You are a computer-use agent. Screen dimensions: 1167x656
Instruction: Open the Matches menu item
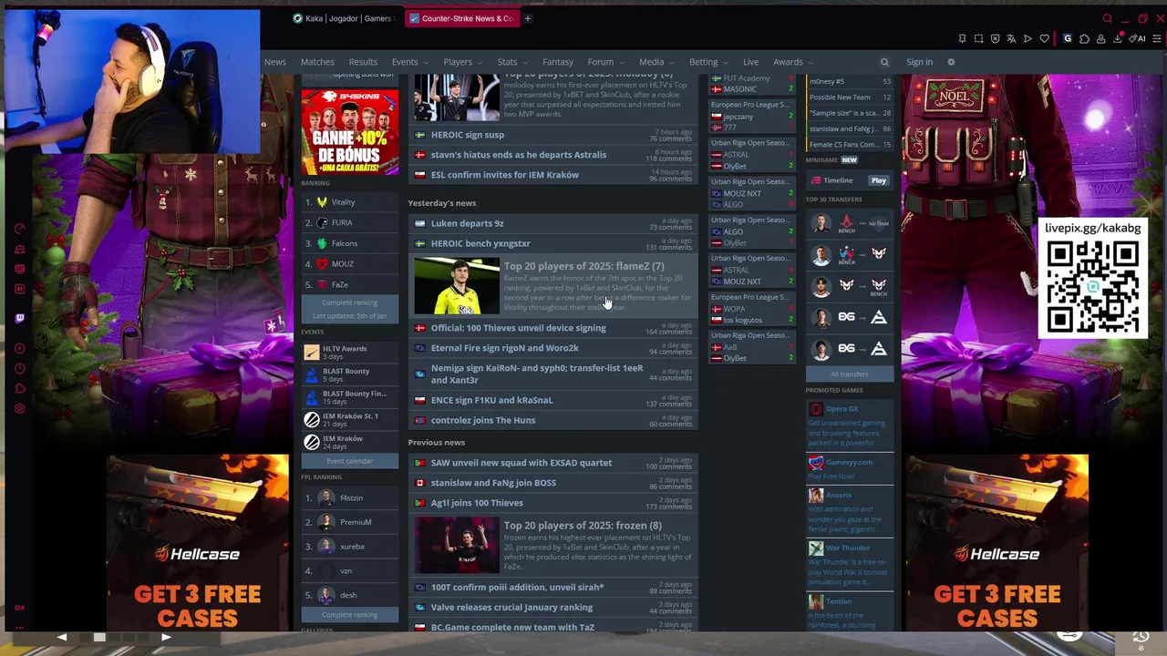317,62
